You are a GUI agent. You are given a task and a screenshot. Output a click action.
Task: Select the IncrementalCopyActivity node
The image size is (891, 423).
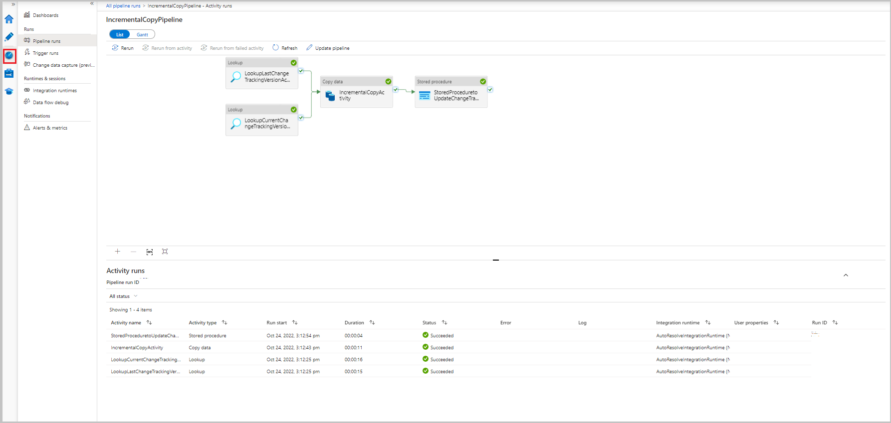pyautogui.click(x=357, y=92)
